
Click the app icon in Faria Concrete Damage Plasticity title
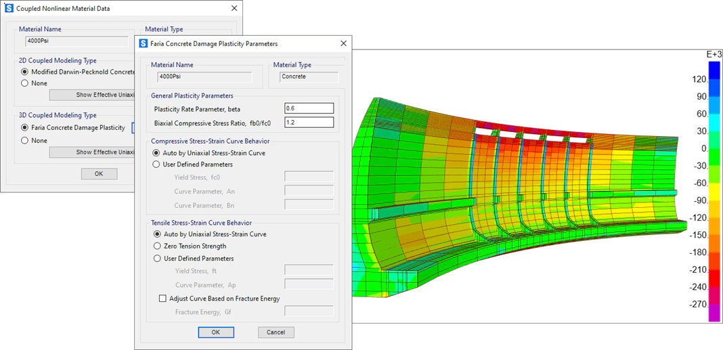[x=144, y=43]
